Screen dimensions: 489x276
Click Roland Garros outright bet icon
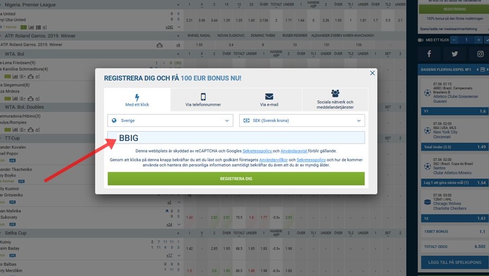[x=159, y=45]
